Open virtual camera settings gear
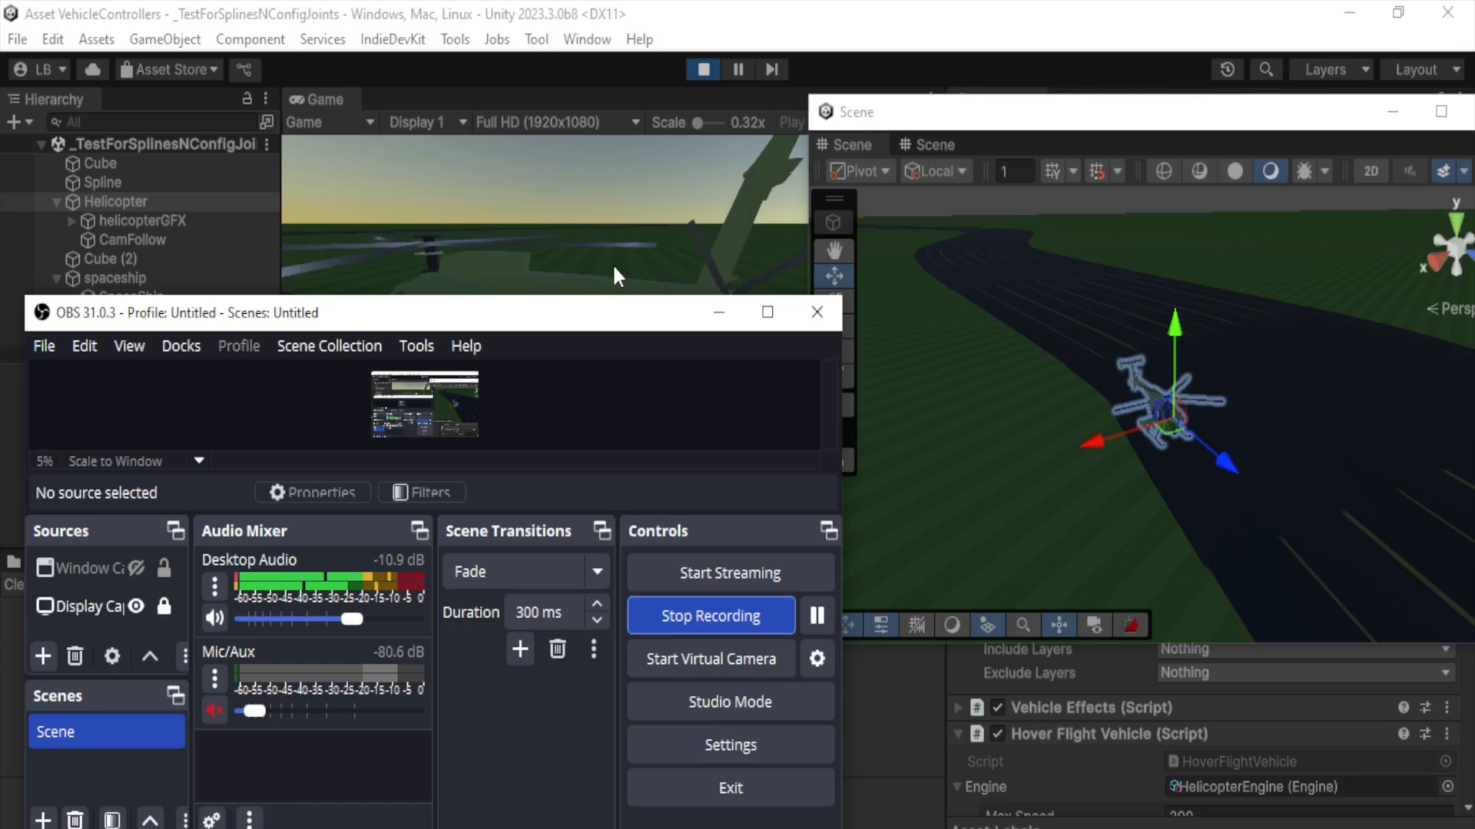 [x=817, y=659]
